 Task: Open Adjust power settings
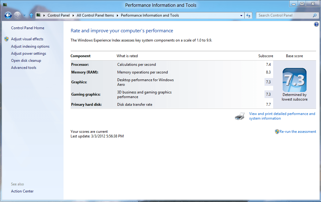[x=29, y=53]
